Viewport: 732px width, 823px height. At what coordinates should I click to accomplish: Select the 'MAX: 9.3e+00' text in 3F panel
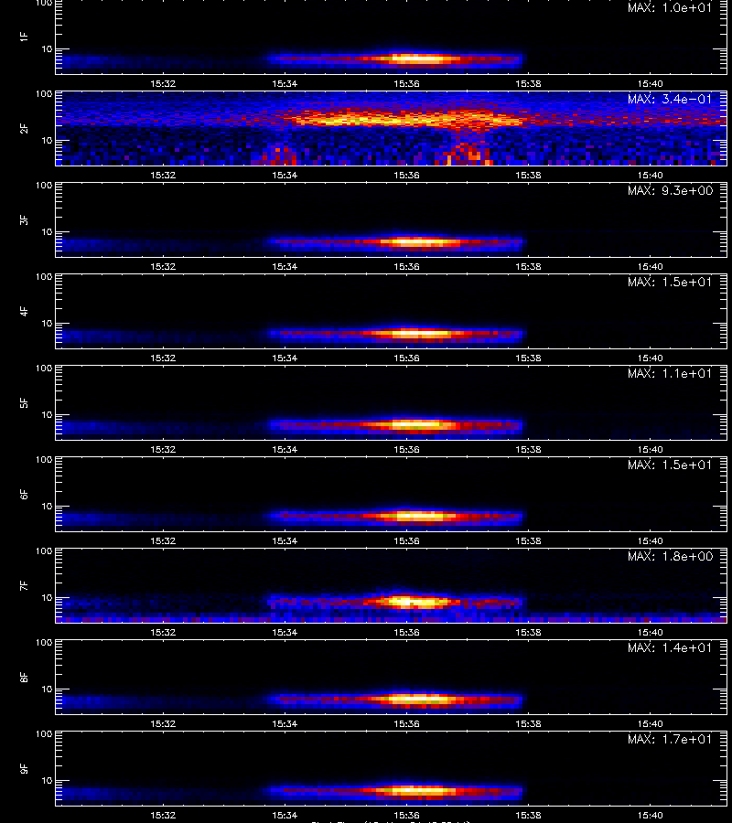tap(670, 190)
